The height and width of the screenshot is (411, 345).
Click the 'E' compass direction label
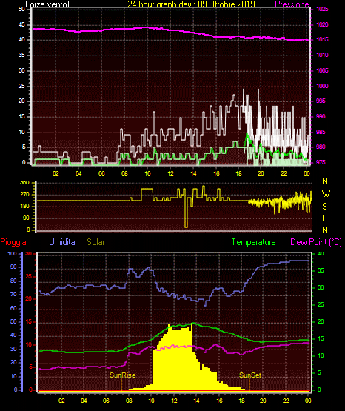pos(324,218)
